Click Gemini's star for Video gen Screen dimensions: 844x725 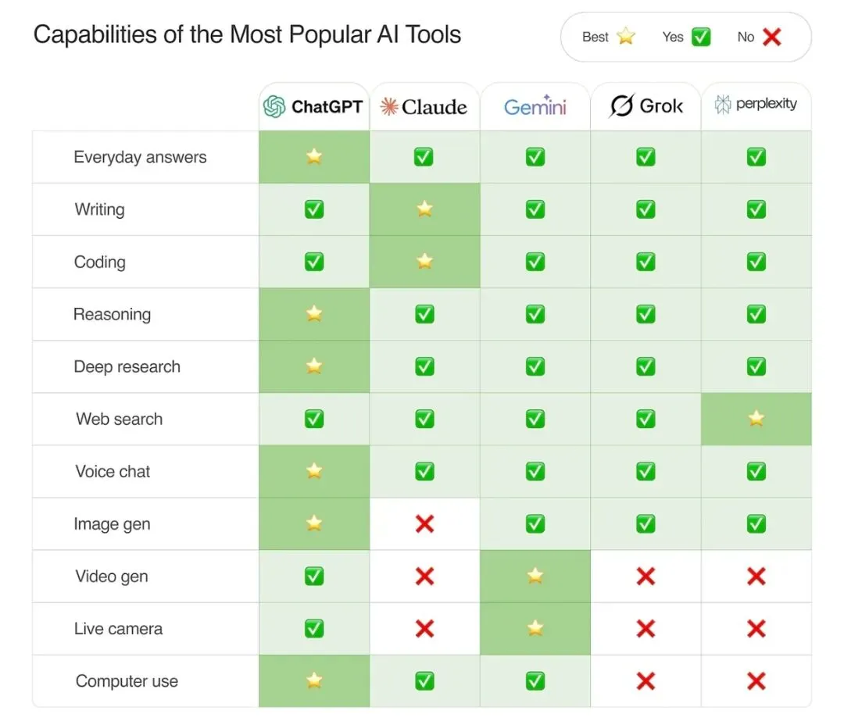click(535, 577)
